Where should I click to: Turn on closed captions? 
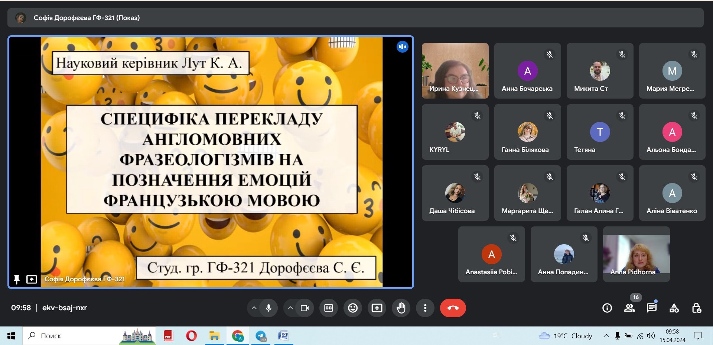point(329,308)
